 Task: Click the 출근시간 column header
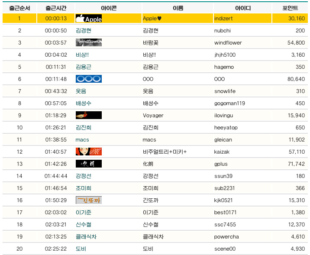coord(55,8)
